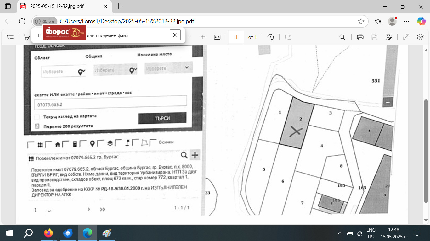The image size is (430, 241).
Task: Click the page number input field
Action: (236, 37)
